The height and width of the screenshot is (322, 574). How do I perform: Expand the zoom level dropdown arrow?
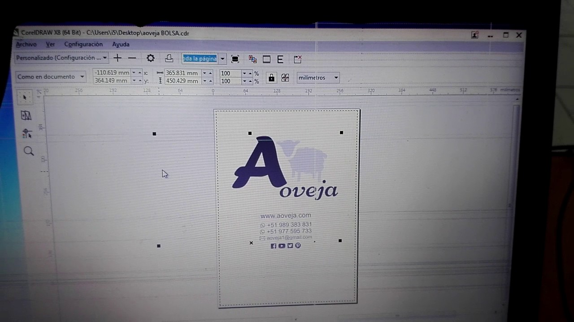(x=222, y=59)
